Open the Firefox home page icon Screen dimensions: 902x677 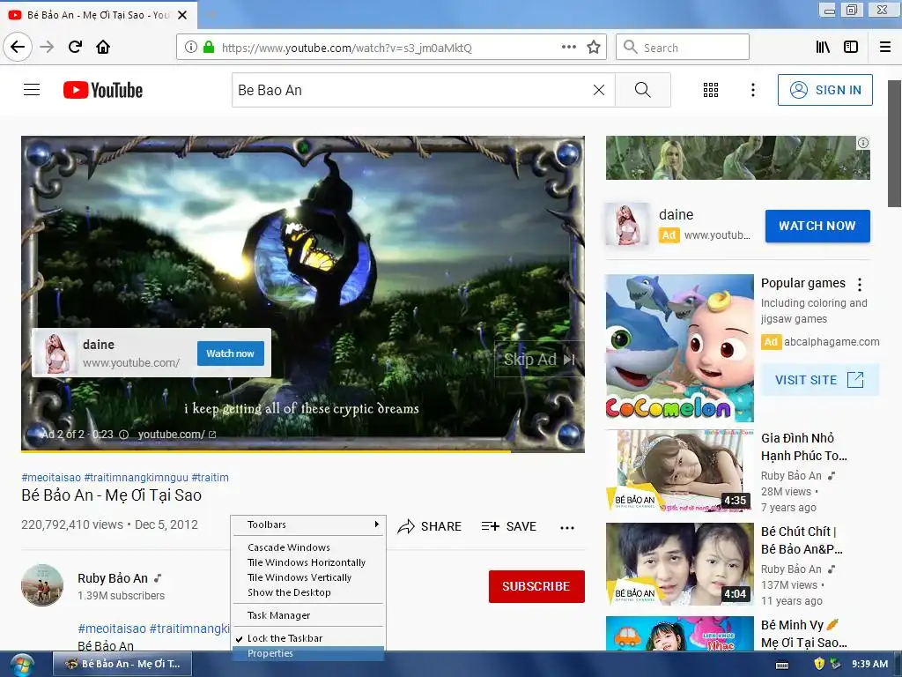[103, 48]
